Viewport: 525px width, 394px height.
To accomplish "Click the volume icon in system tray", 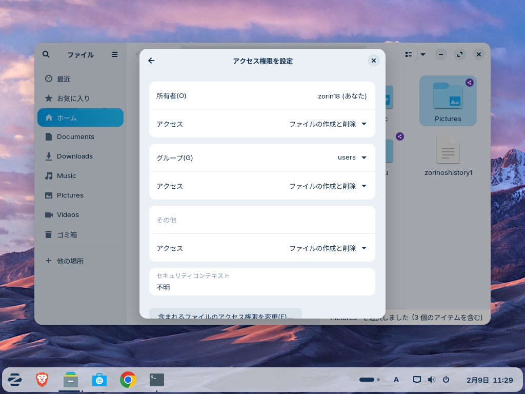I will [x=431, y=380].
